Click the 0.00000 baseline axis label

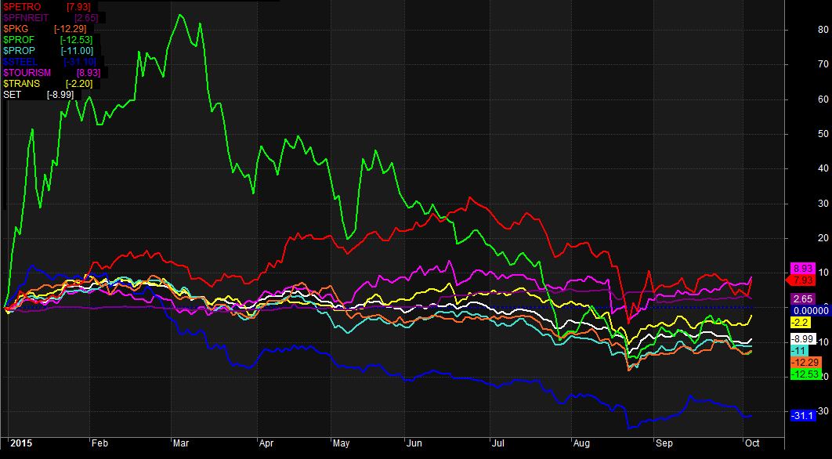click(x=812, y=311)
